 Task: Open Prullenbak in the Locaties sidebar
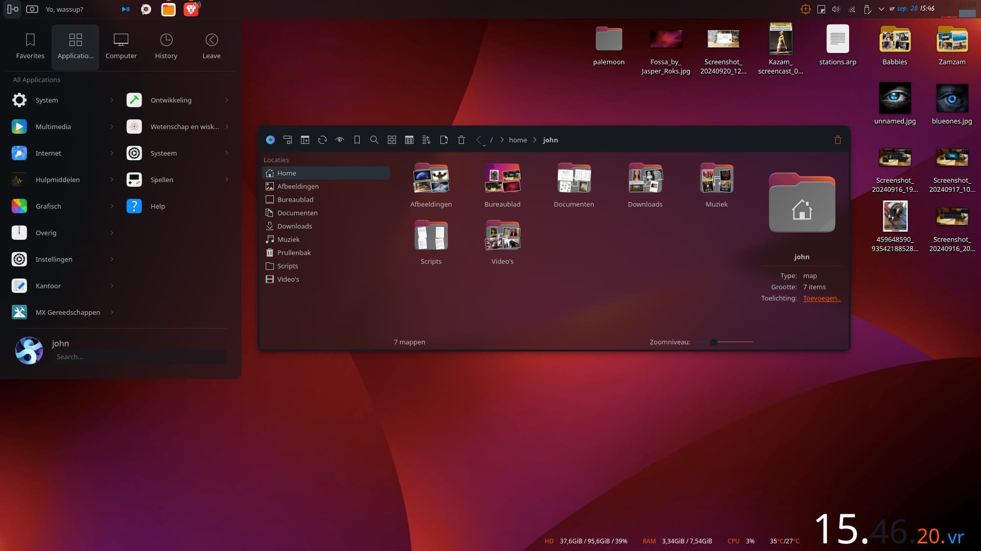coord(326,253)
